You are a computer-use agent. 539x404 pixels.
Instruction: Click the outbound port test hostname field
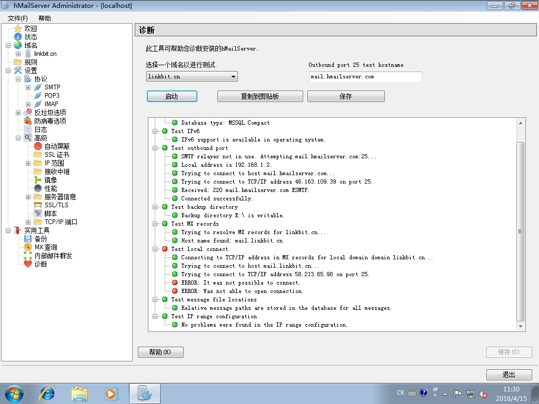[x=365, y=77]
